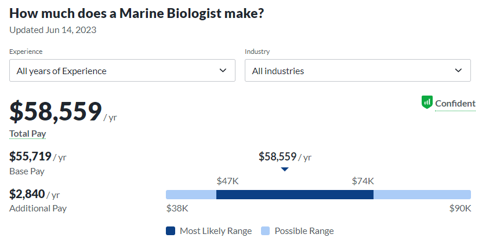Click the left light blue Possible Range segment

pyautogui.click(x=191, y=195)
